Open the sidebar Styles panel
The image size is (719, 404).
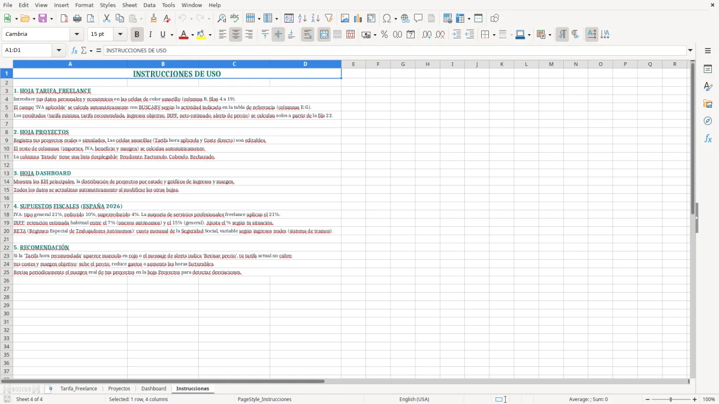click(708, 87)
